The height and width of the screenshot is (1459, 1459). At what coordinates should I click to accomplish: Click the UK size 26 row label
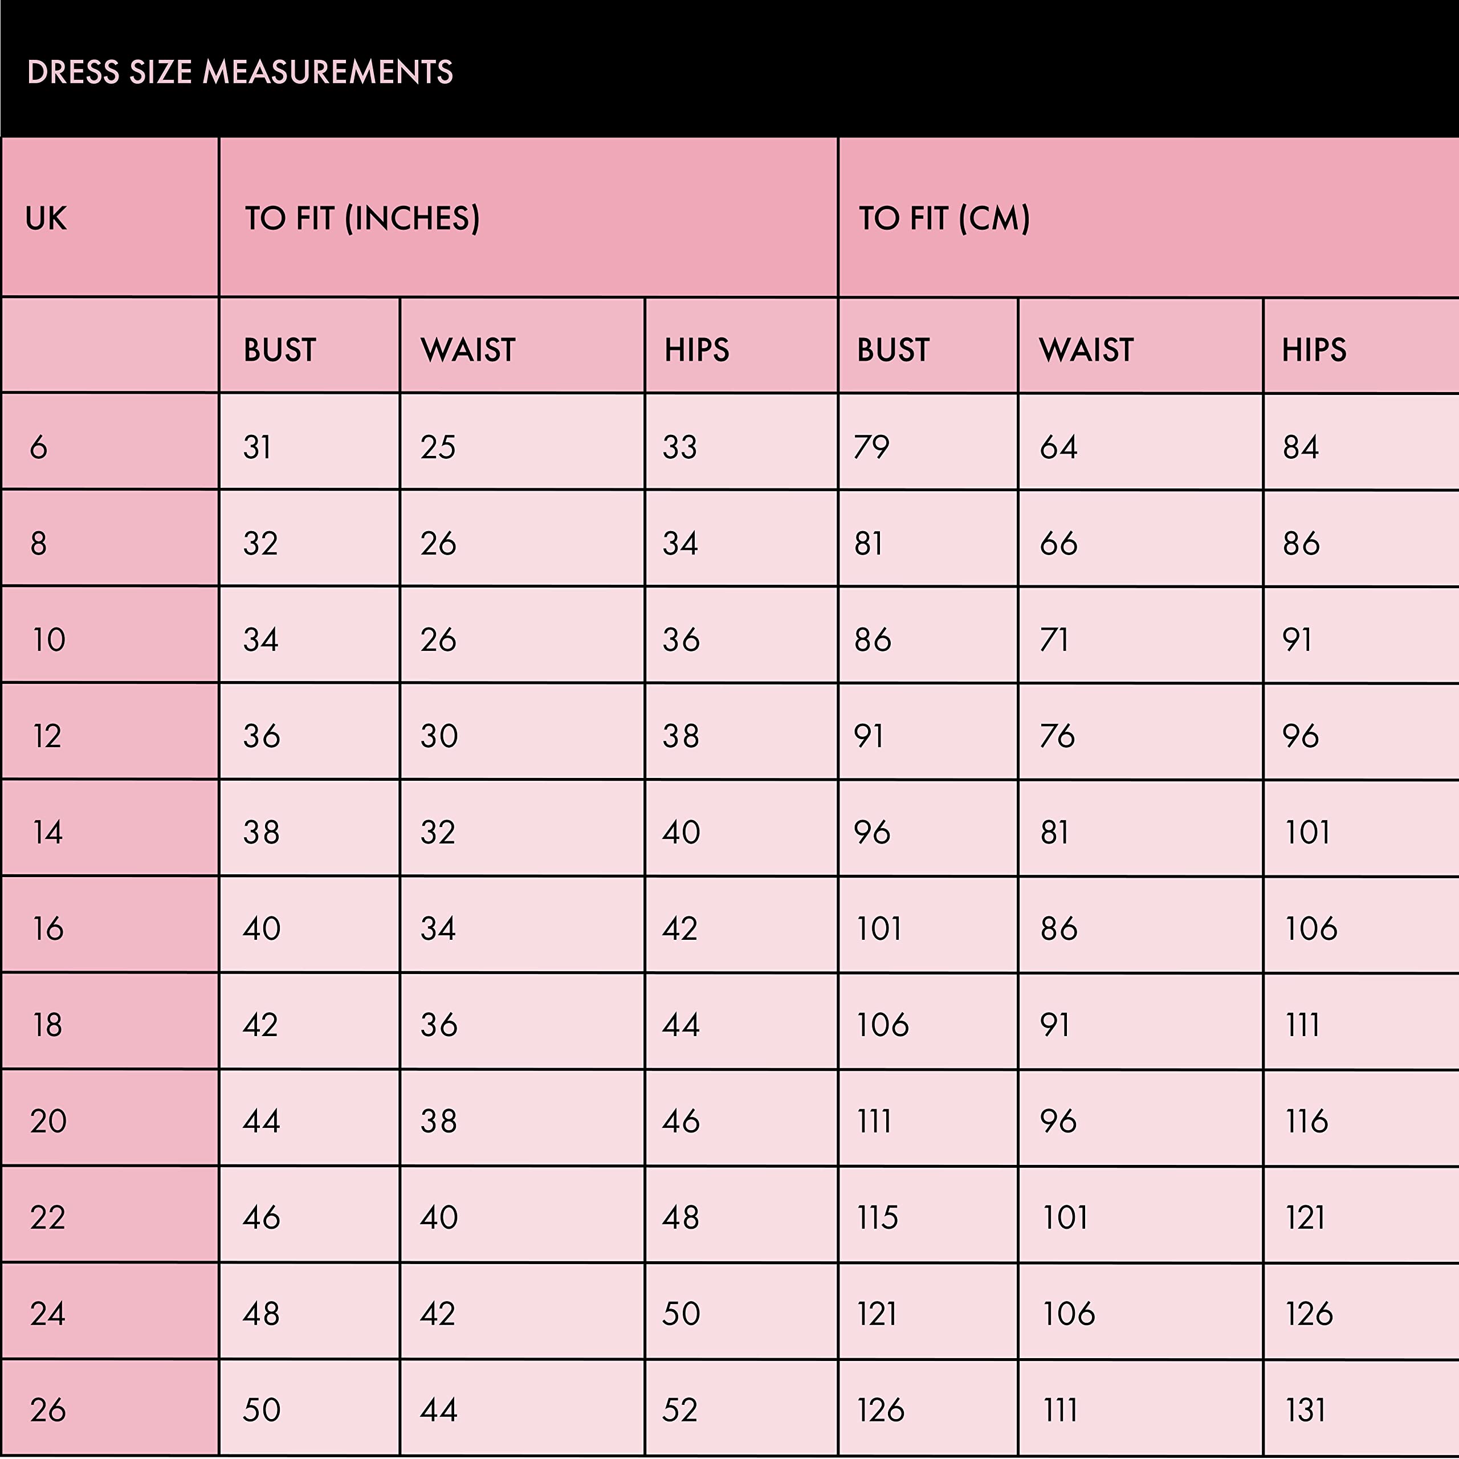[x=47, y=1410]
